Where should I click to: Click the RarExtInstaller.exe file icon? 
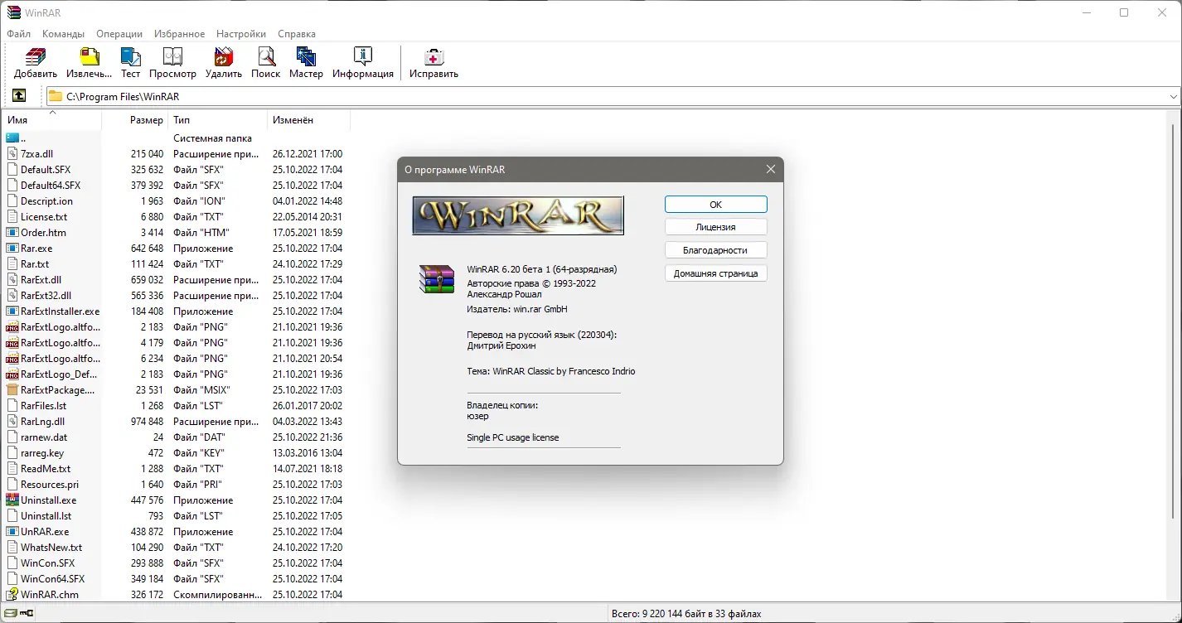pos(12,311)
